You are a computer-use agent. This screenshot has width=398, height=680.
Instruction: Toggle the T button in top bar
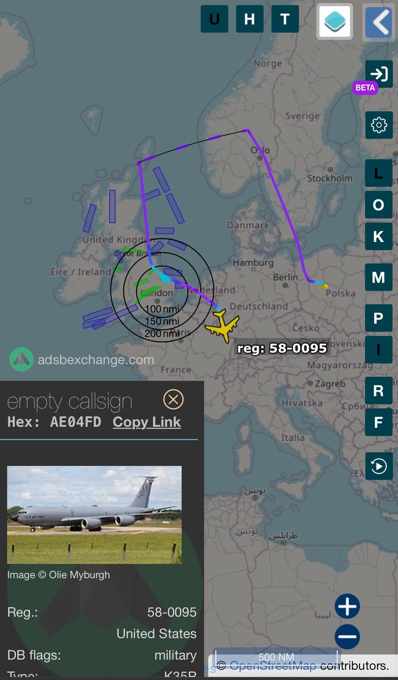[x=285, y=19]
